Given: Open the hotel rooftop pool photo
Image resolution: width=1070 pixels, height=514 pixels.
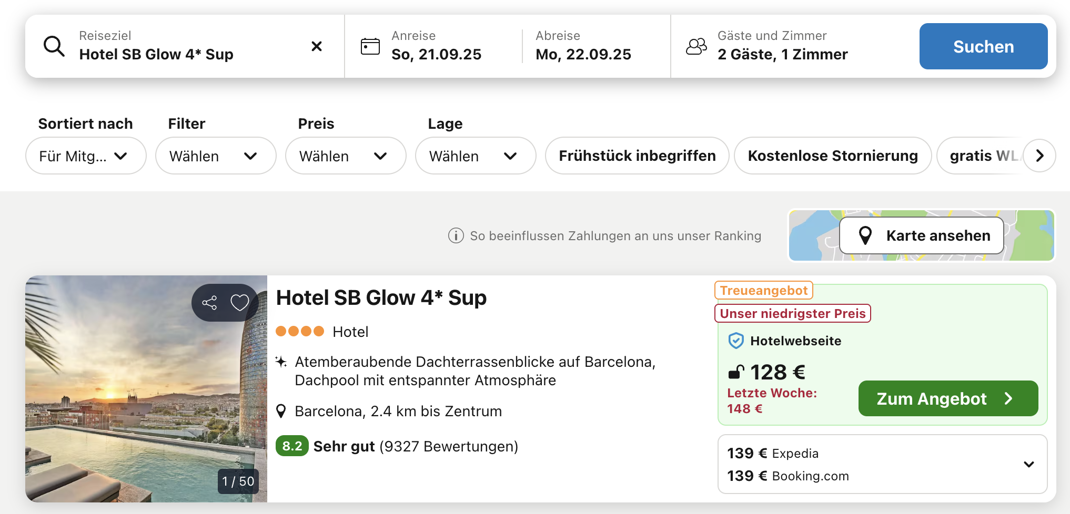Looking at the screenshot, I should (x=146, y=389).
